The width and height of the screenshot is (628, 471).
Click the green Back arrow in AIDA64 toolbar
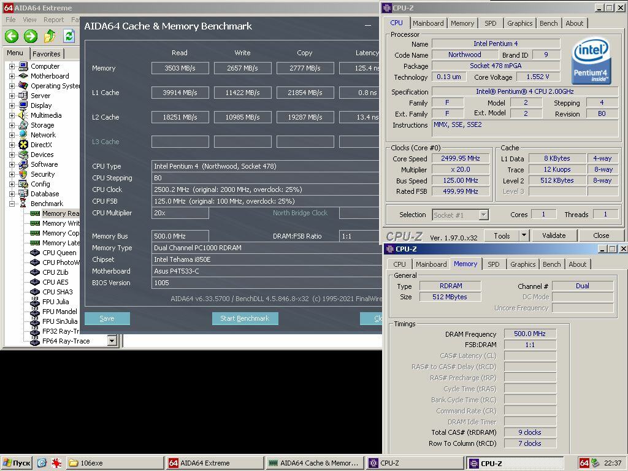tap(12, 36)
